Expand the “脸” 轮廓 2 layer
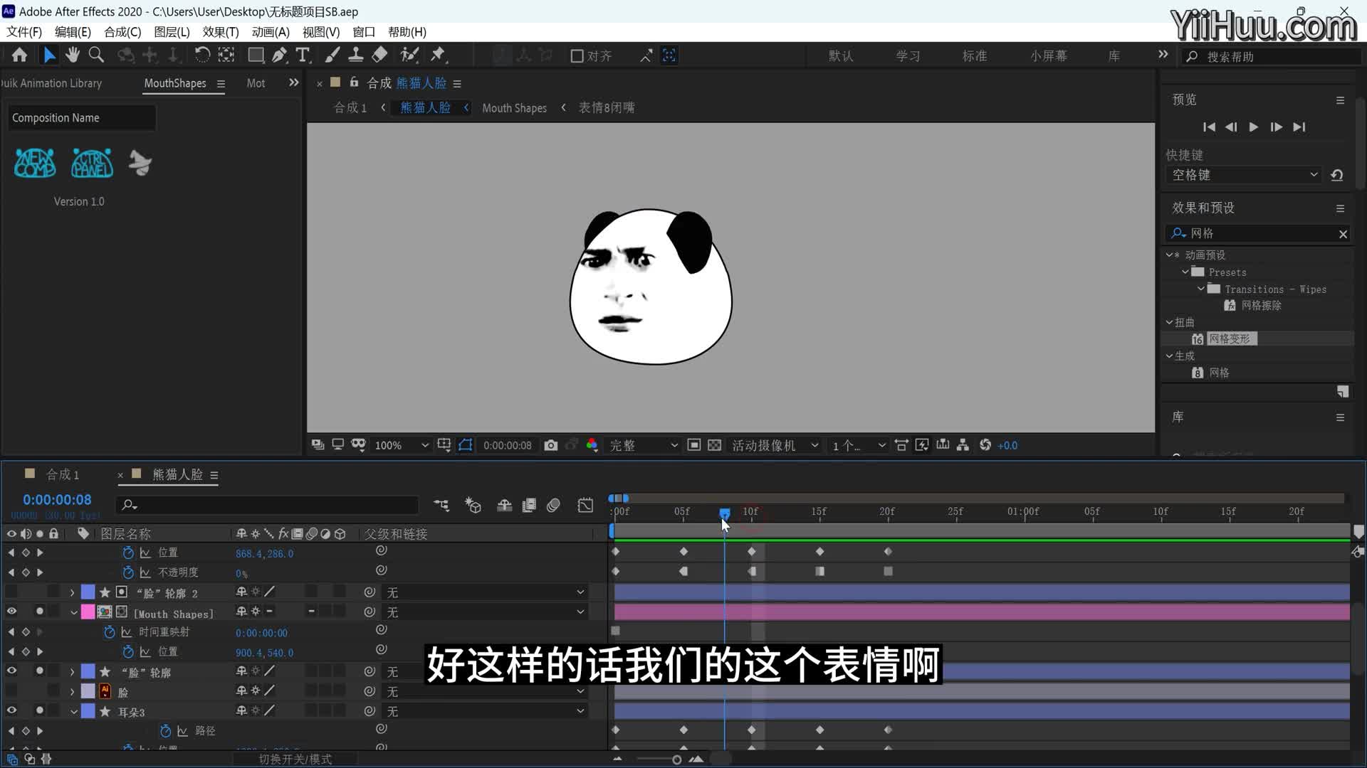The height and width of the screenshot is (768, 1367). click(72, 592)
